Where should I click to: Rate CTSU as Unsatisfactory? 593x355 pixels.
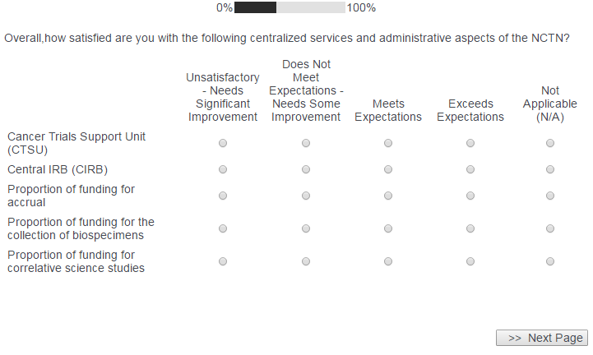223,144
